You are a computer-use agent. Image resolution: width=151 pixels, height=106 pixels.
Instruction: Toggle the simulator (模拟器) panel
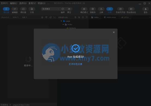pos(6,9)
